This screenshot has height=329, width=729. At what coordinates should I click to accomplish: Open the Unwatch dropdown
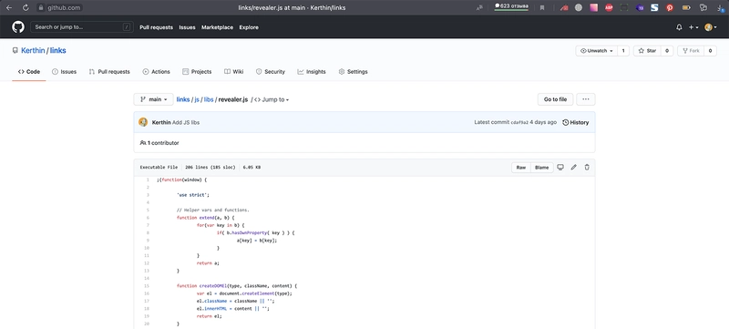click(x=597, y=51)
